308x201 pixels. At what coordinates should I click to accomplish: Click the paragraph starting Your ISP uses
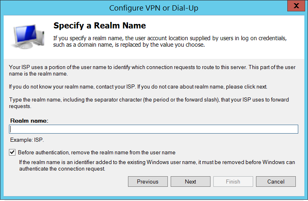(153, 70)
